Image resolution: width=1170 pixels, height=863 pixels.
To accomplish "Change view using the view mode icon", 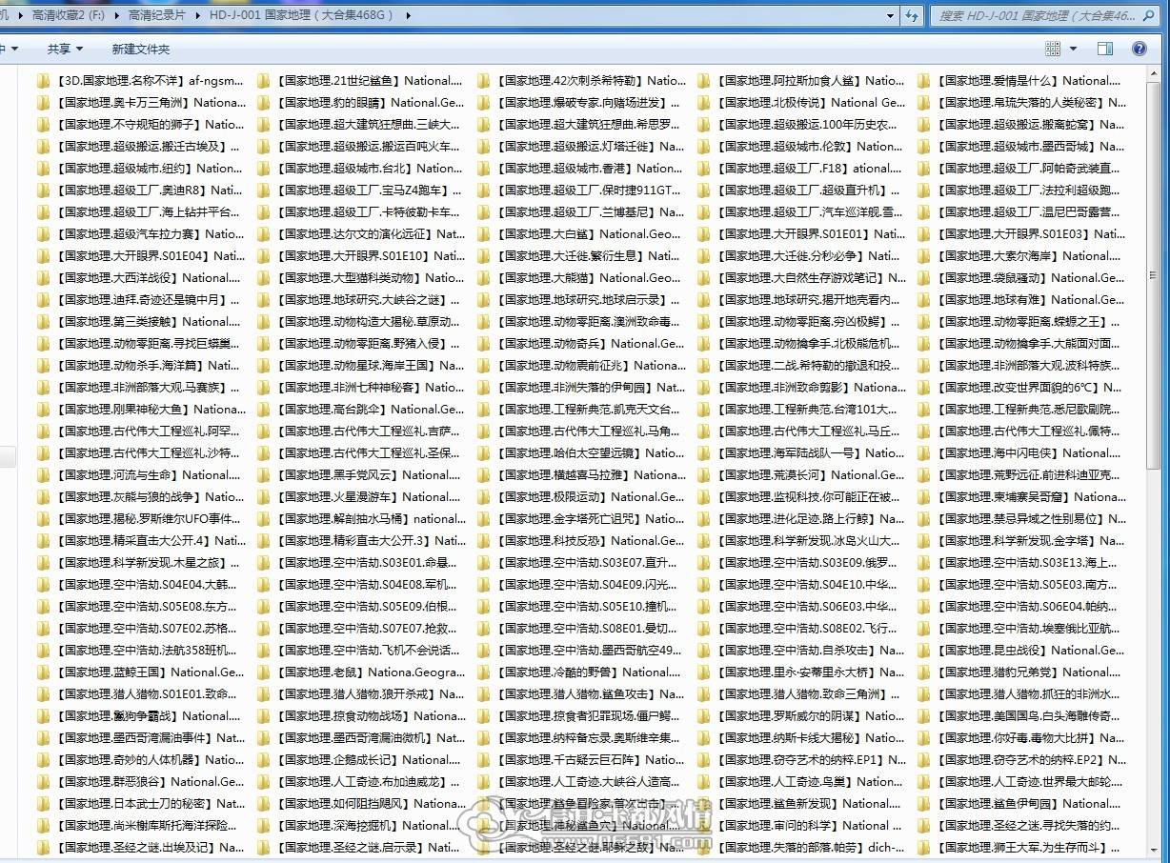I will pos(1053,49).
